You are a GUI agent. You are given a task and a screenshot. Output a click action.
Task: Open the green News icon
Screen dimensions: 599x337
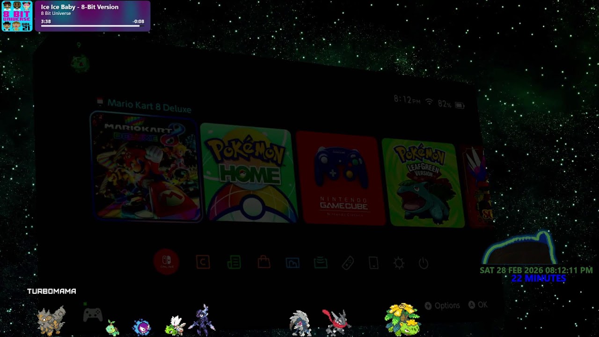[234, 263]
